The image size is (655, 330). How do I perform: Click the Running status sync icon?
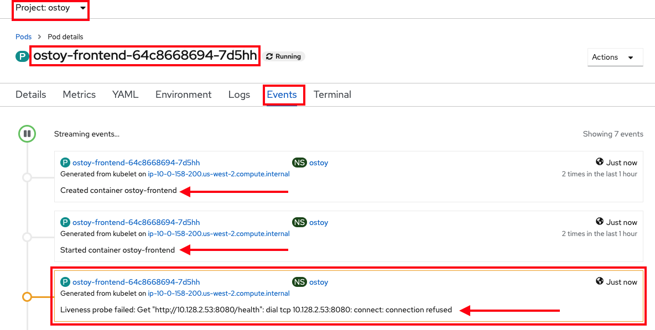(x=269, y=56)
